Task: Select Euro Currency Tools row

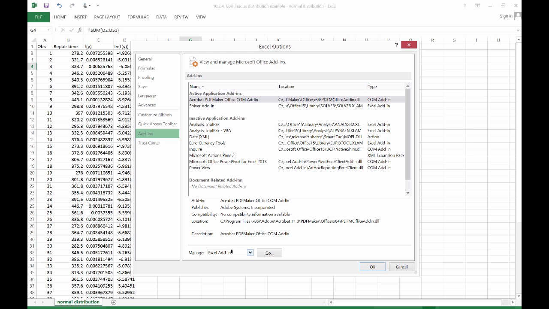Action: tap(296, 143)
